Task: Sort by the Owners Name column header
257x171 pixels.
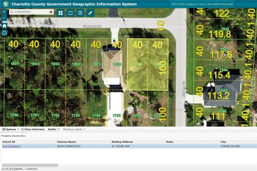Action: tap(66, 142)
